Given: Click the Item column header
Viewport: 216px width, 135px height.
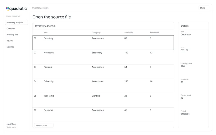Looking at the screenshot, I should [x=46, y=32].
